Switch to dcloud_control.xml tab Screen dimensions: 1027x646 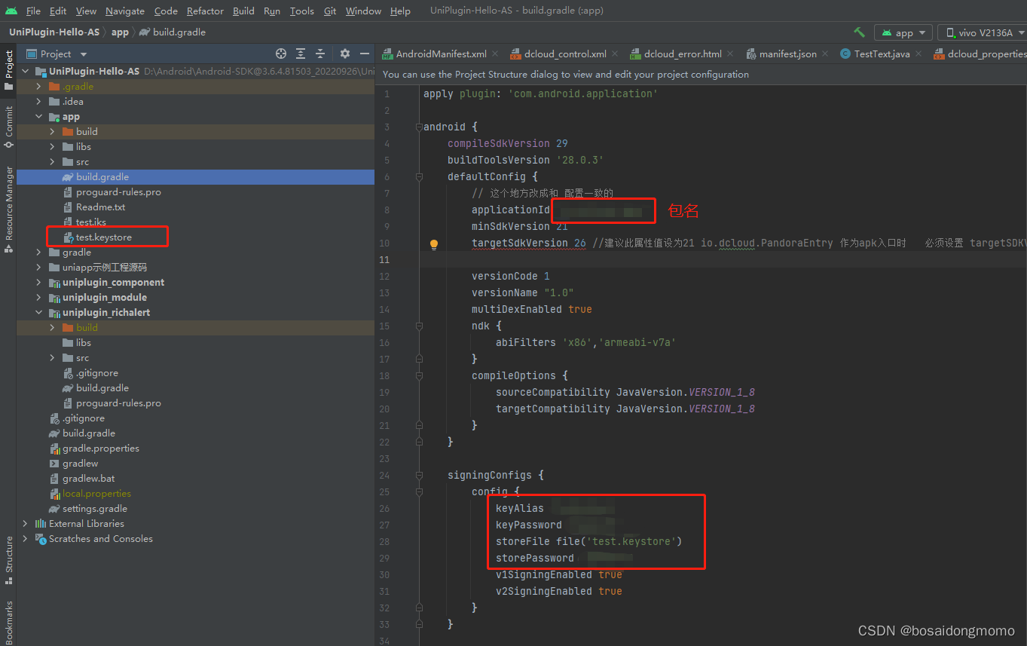564,54
